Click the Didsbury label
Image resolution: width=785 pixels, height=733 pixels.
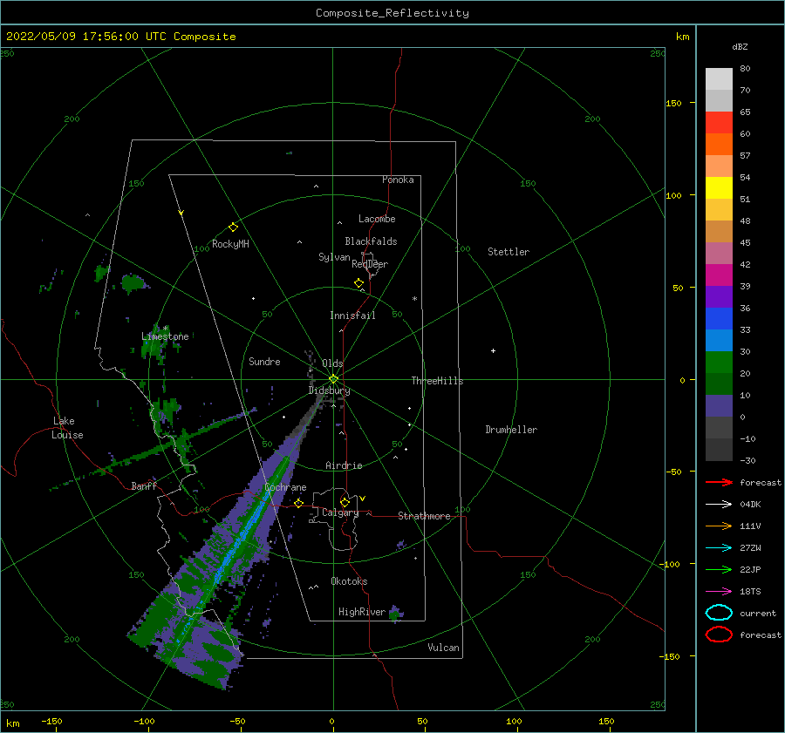[x=329, y=390]
